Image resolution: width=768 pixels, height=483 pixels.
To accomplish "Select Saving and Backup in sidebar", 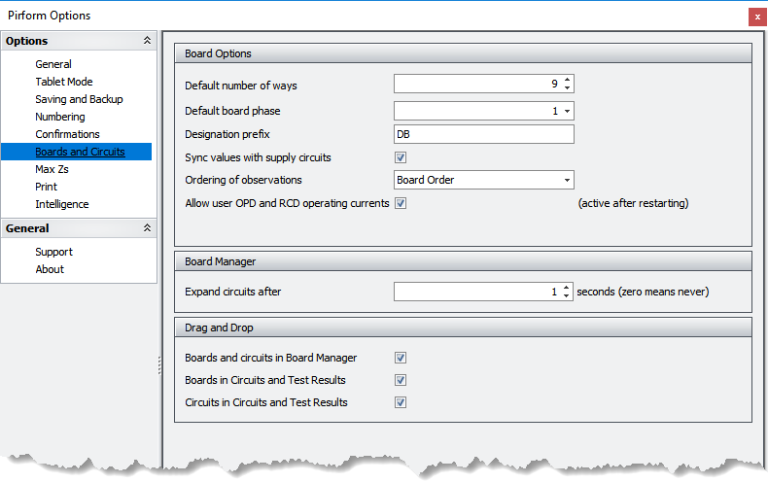I will (79, 99).
